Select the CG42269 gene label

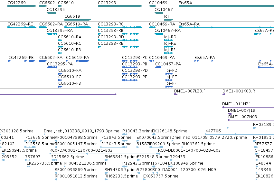16,3
